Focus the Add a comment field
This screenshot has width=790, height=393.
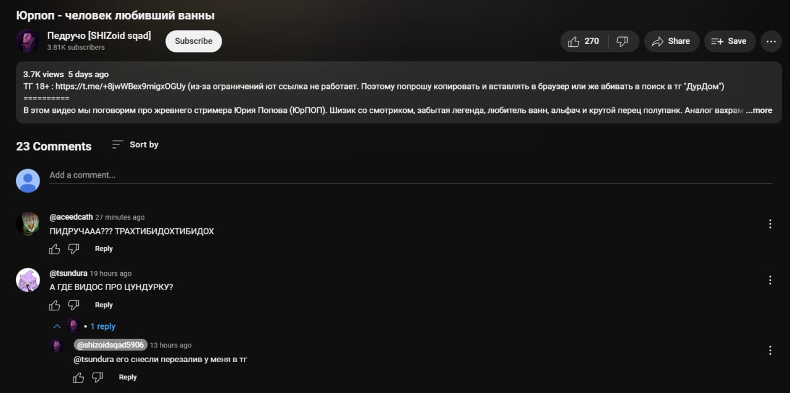pos(411,175)
